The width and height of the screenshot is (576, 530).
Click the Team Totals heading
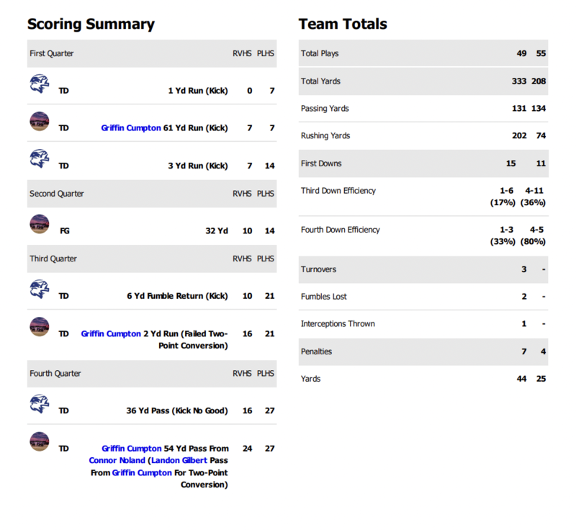[343, 24]
